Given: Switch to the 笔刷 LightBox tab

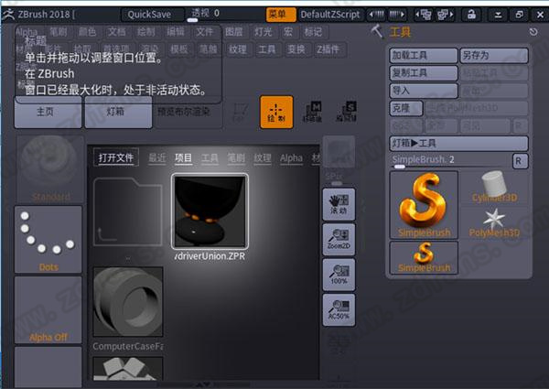Looking at the screenshot, I should (x=236, y=158).
